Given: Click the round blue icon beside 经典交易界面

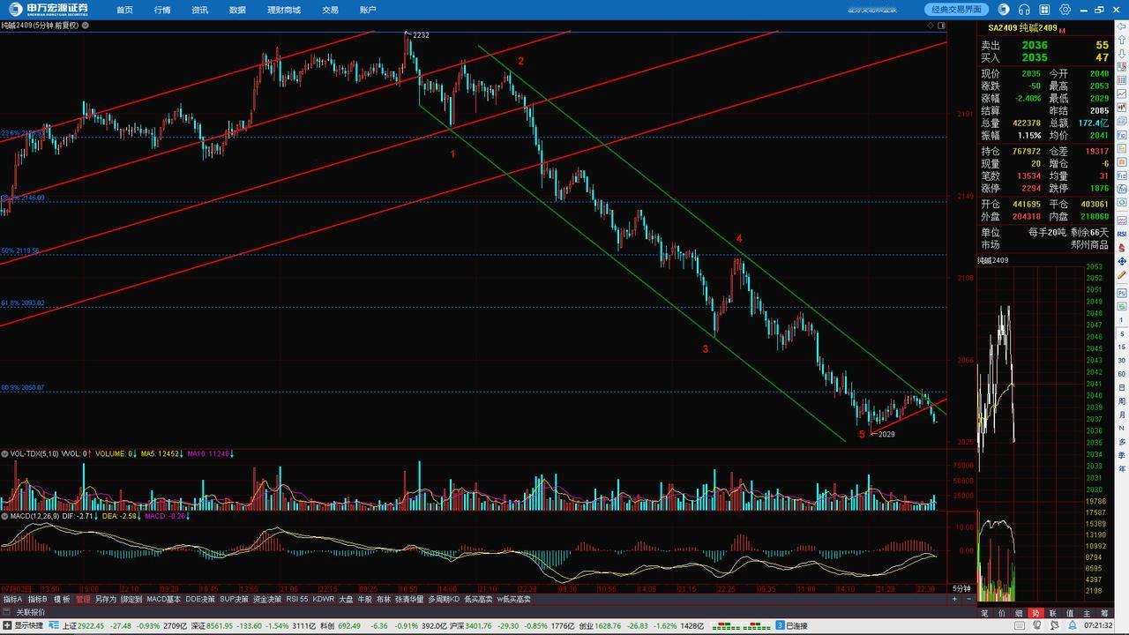Looking at the screenshot, I should pyautogui.click(x=1004, y=10).
